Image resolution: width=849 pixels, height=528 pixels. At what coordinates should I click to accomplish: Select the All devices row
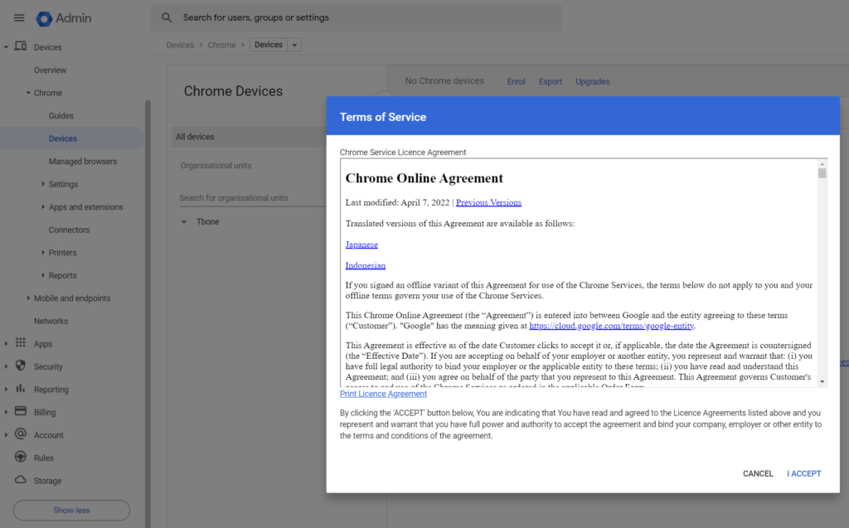click(249, 137)
